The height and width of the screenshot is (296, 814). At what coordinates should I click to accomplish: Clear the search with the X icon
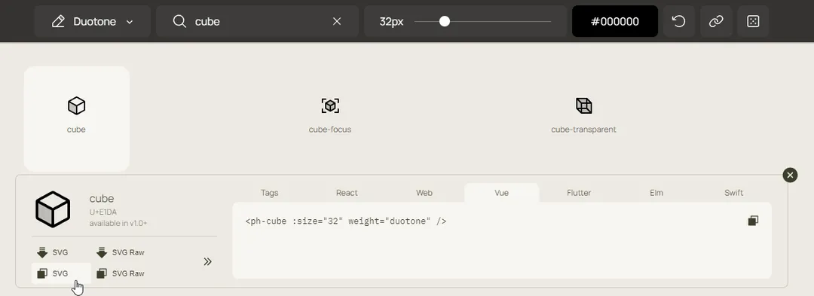[x=337, y=21]
